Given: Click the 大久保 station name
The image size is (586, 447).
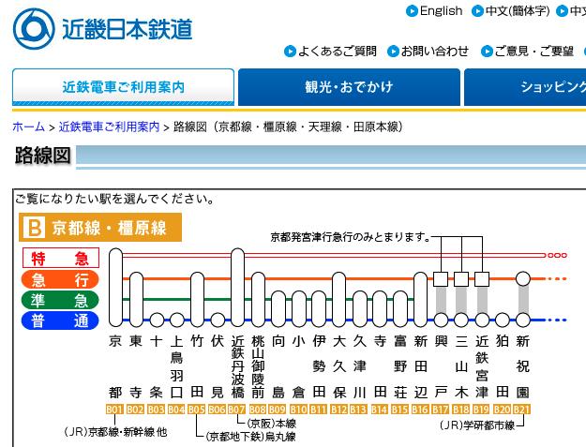Looking at the screenshot, I should (x=339, y=366).
